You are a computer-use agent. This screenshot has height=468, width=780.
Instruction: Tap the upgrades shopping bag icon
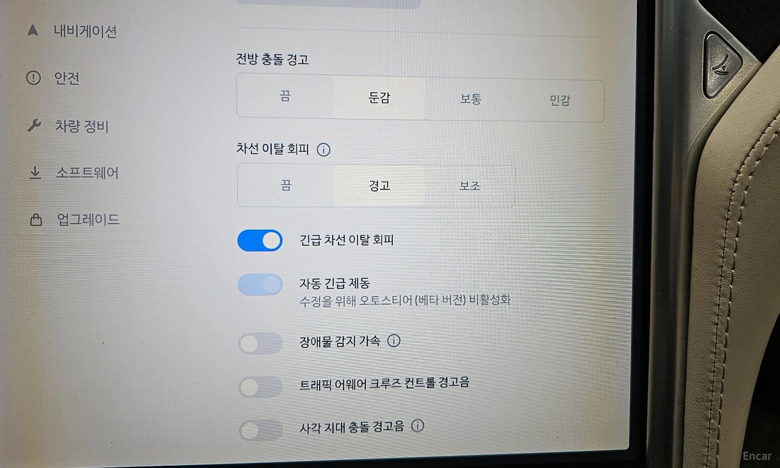[x=36, y=220]
